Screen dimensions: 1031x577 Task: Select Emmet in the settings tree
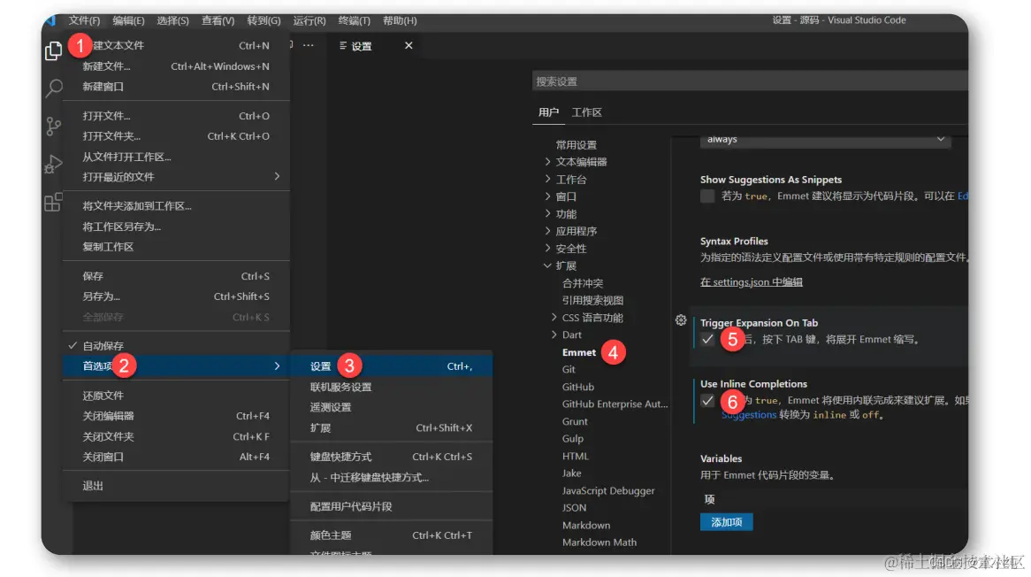tap(578, 352)
